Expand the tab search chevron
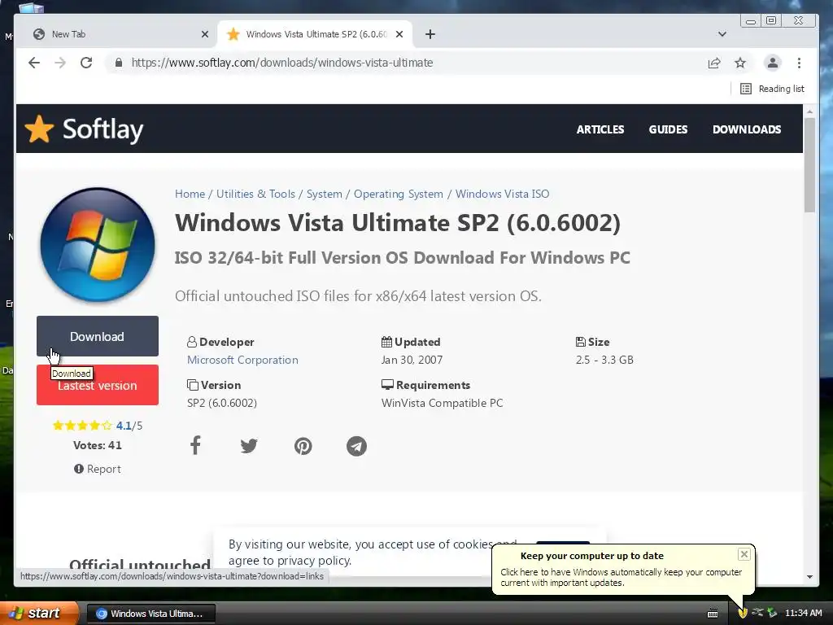This screenshot has width=833, height=625. (722, 34)
